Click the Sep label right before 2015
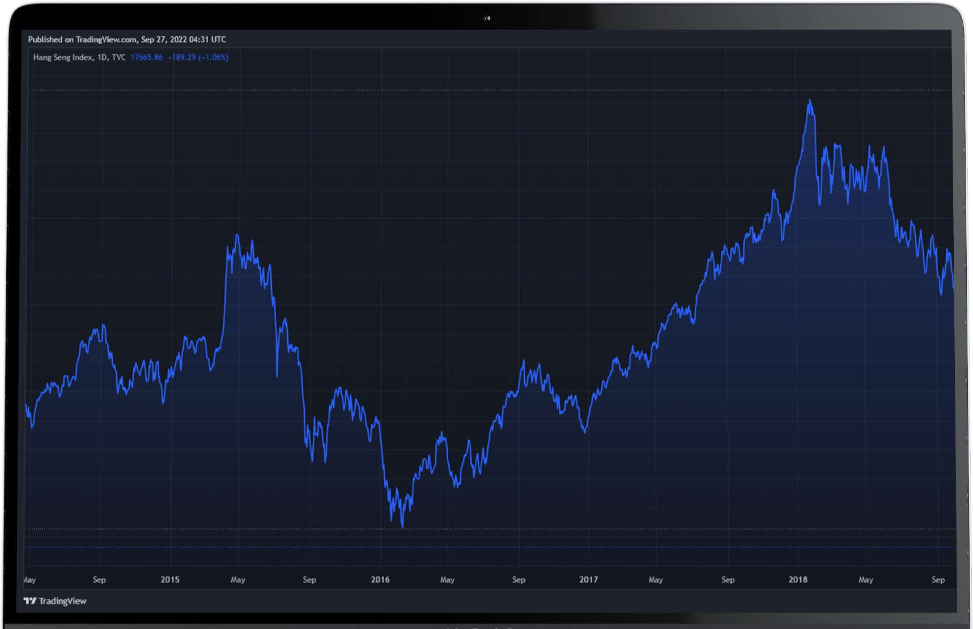 pos(99,580)
